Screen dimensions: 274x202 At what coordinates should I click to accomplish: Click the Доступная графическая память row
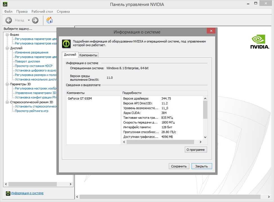pyautogui.click(x=163, y=137)
